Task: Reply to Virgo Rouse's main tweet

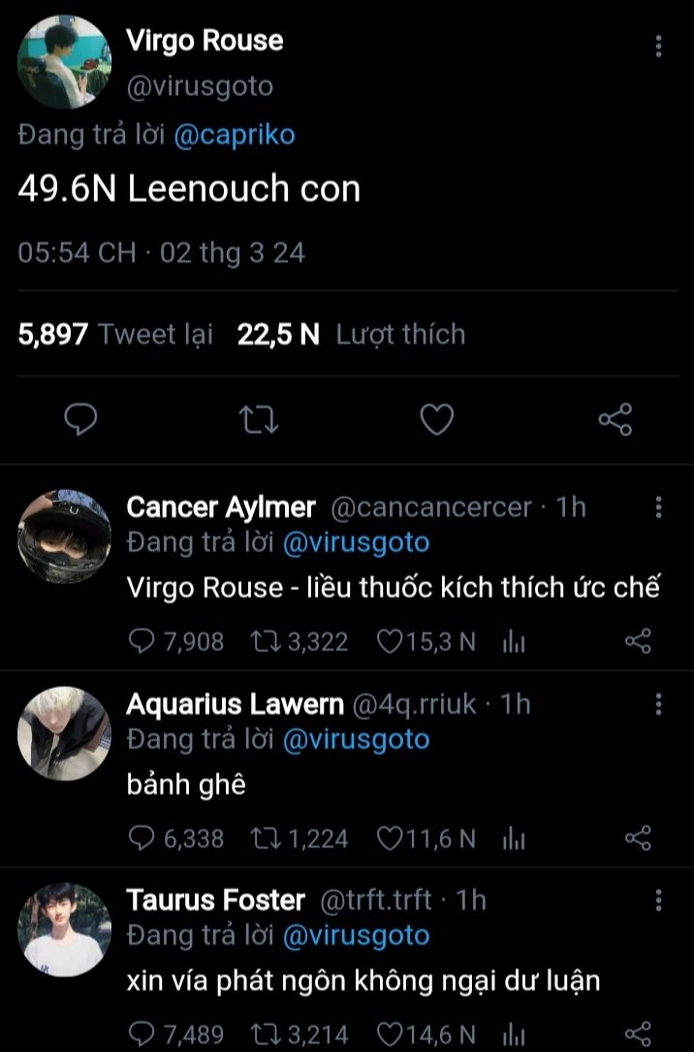Action: pos(83,418)
